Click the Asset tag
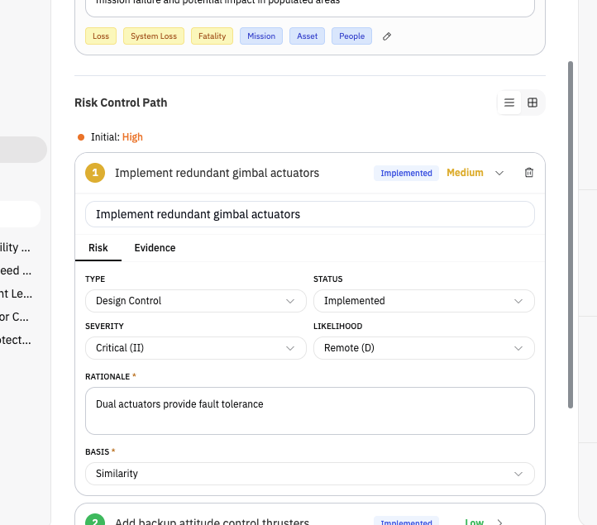Viewport: 597px width, 525px height. 308,36
